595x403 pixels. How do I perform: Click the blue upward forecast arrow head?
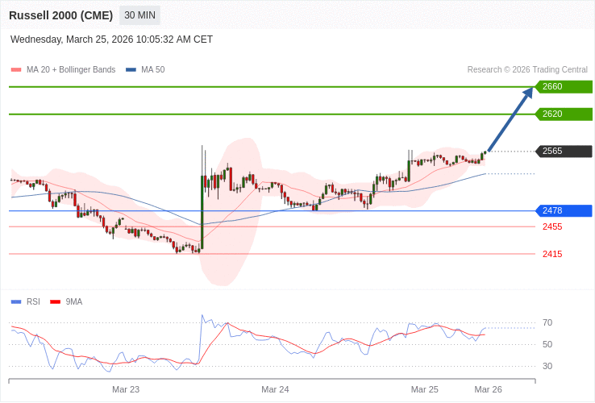pos(528,93)
